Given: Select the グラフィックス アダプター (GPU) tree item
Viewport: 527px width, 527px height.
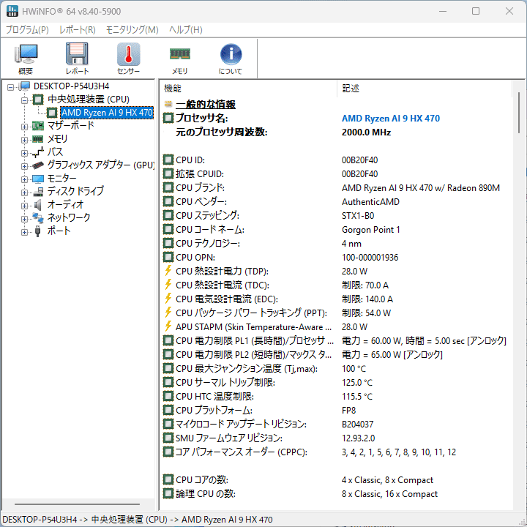Looking at the screenshot, I should 100,165.
